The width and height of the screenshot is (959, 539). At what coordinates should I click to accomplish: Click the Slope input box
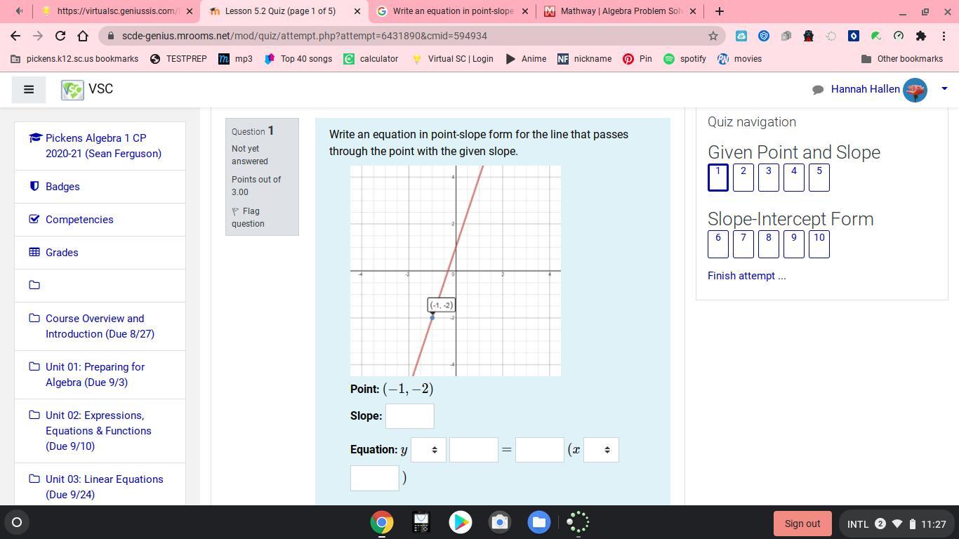pos(410,416)
